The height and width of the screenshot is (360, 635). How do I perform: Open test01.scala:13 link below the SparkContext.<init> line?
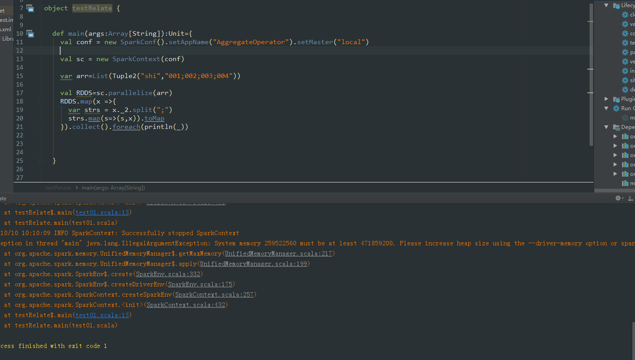click(x=102, y=315)
